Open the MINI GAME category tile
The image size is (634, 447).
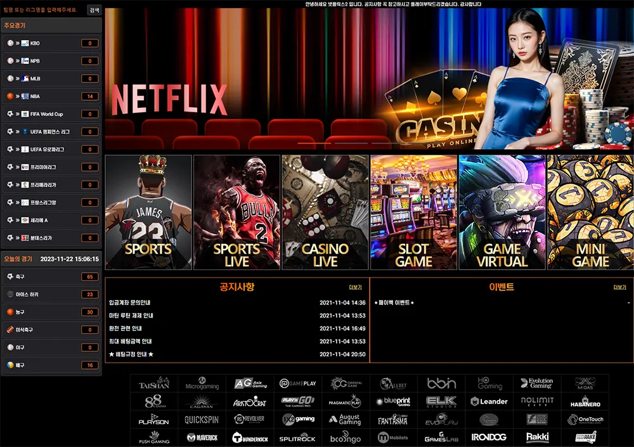point(590,212)
